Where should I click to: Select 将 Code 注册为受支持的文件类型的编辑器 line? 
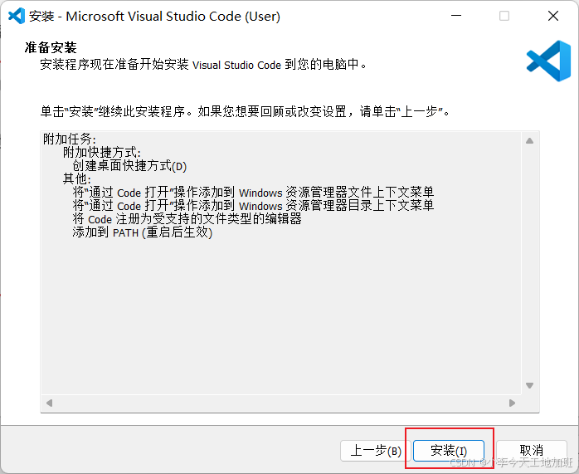(x=187, y=219)
